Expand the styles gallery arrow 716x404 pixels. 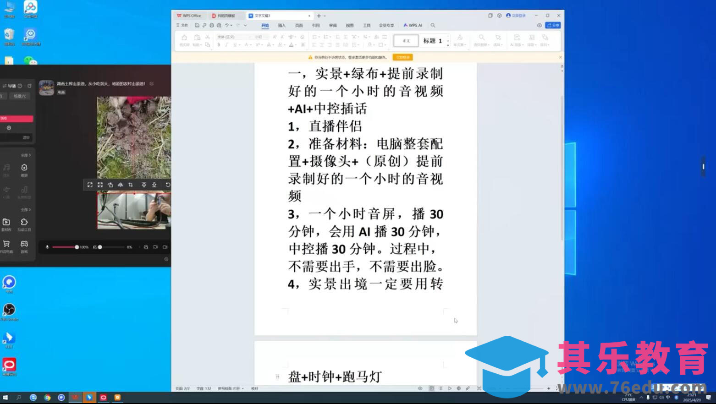click(448, 45)
